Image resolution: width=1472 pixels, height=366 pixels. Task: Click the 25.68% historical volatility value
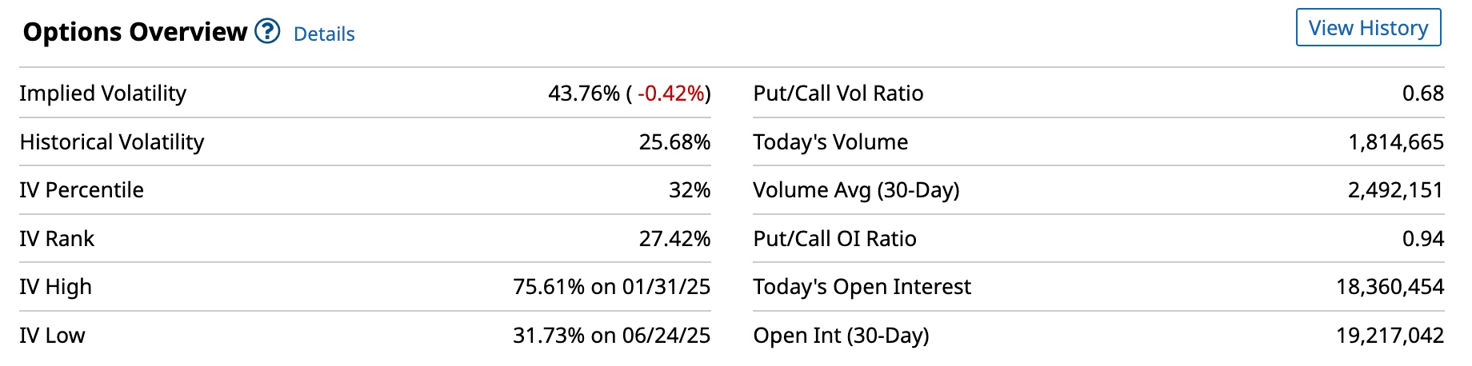pos(674,142)
